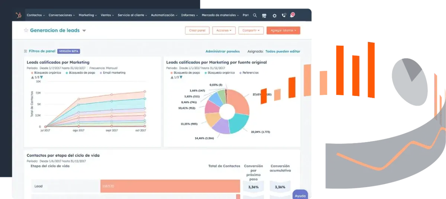Click the 3,36% Conversión acumulativa value
The image size is (446, 199).
[280, 187]
